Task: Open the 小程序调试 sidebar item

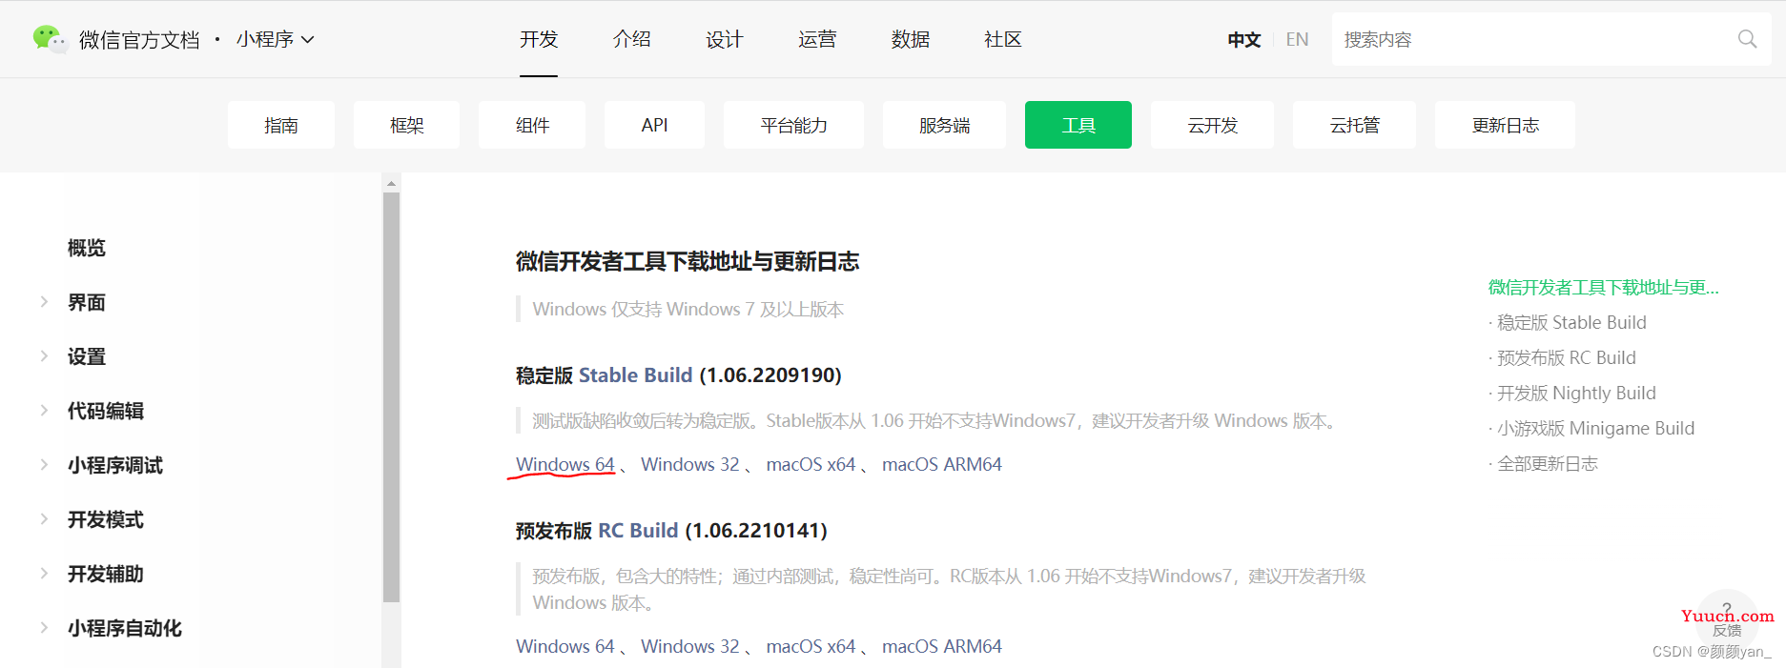Action: point(115,465)
